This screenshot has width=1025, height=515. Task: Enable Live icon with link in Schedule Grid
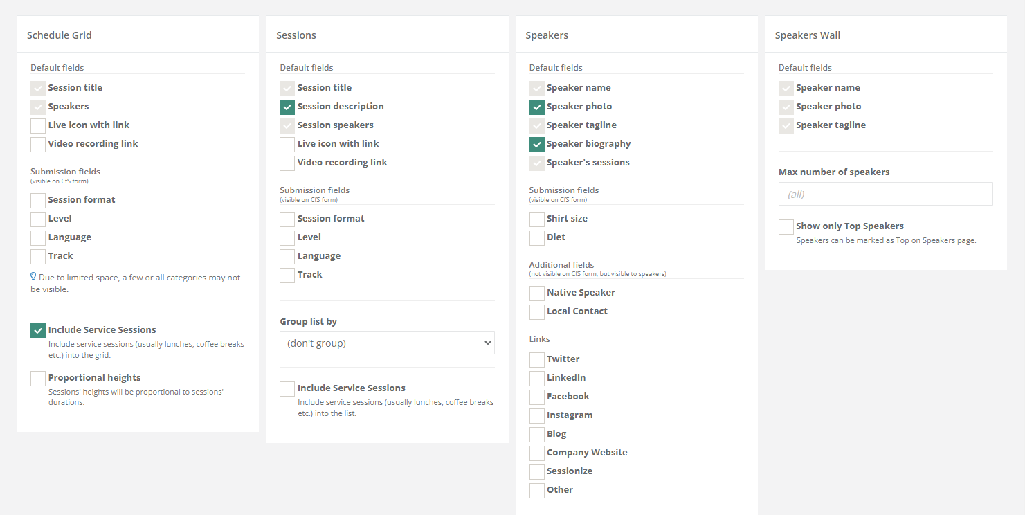tap(38, 125)
